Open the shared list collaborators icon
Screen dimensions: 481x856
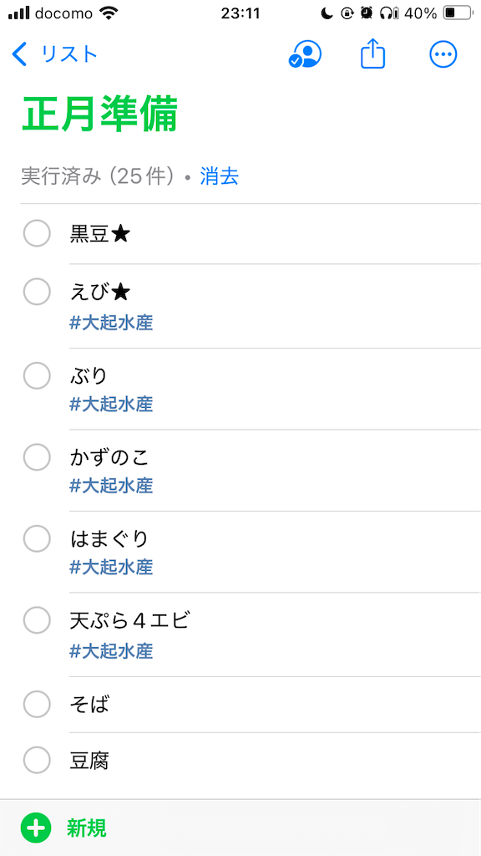(x=305, y=54)
